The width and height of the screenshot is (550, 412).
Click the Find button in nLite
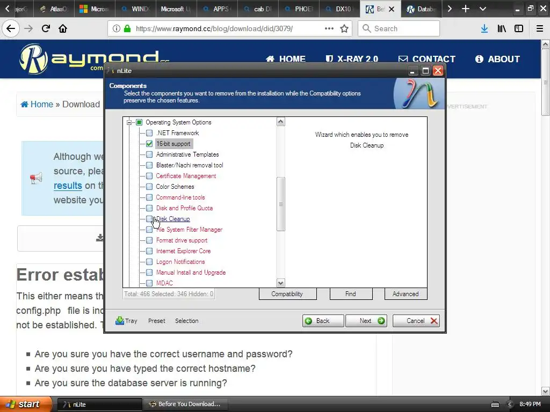point(351,294)
